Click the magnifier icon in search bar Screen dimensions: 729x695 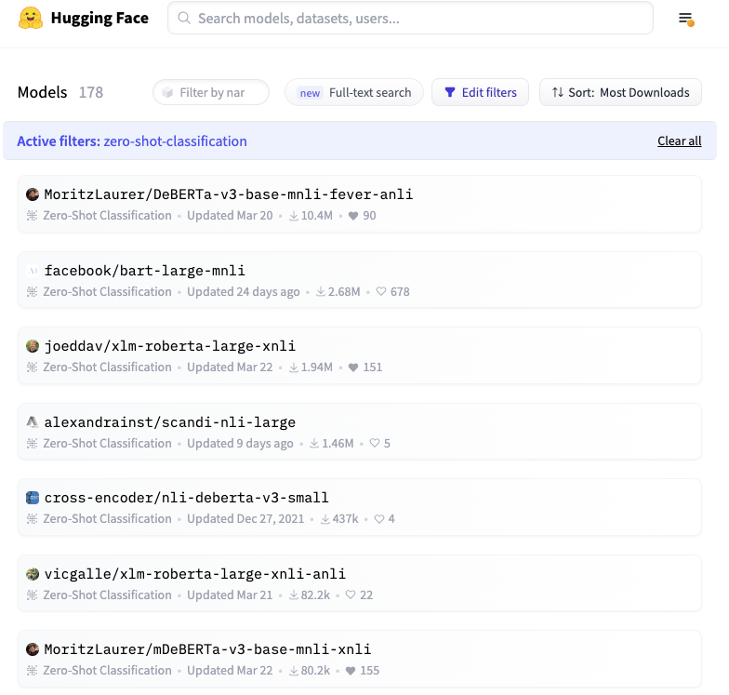click(184, 19)
